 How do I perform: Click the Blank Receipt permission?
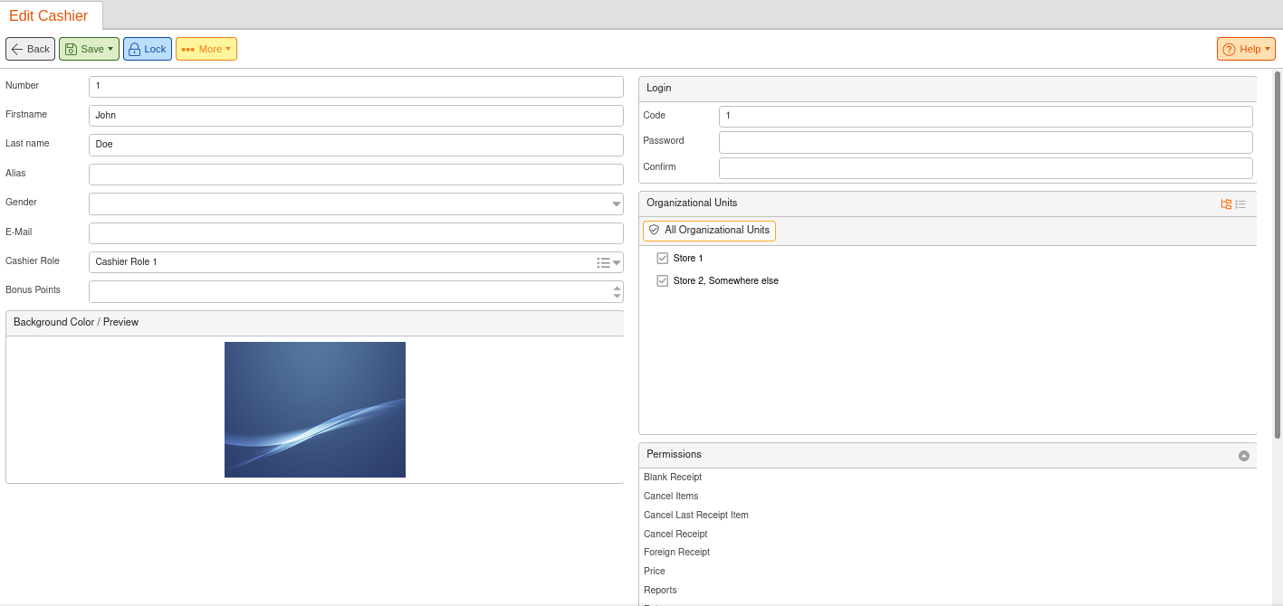pos(672,477)
